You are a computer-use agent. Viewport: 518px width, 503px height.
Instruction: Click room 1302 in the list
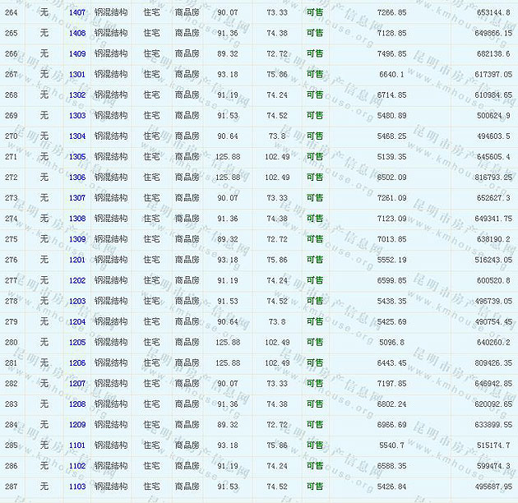click(x=77, y=95)
